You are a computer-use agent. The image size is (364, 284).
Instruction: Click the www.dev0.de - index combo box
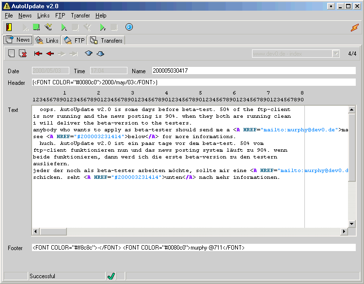point(296,54)
